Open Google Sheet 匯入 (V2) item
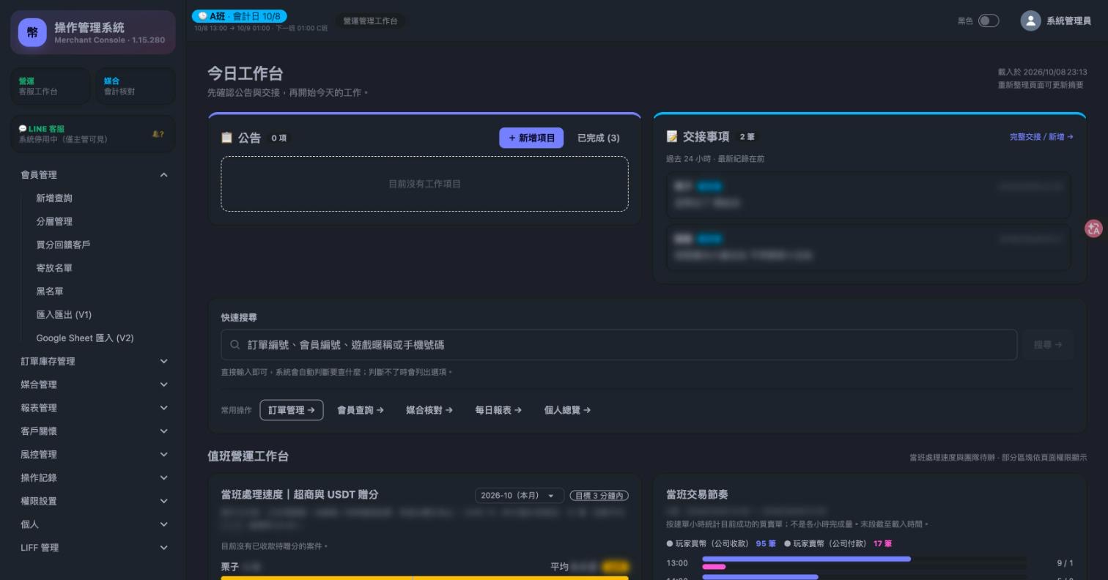This screenshot has width=1108, height=580. point(85,338)
